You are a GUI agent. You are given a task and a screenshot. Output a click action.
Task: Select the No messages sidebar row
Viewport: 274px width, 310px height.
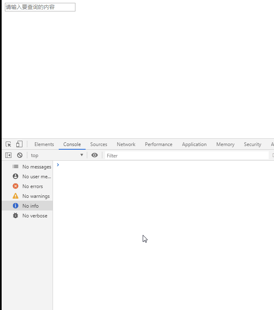tap(27, 167)
